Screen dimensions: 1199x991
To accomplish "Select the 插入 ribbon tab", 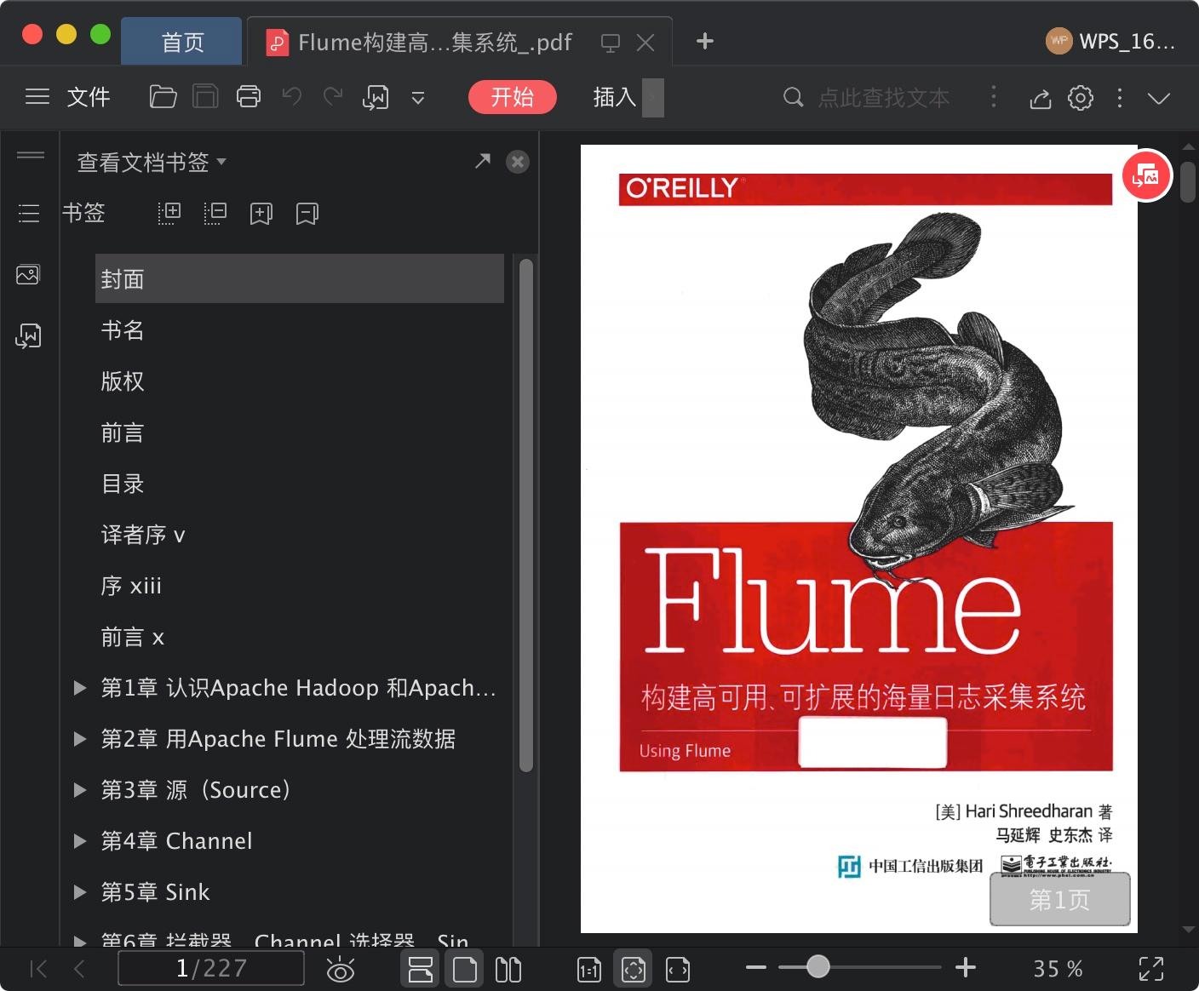I will pos(615,97).
